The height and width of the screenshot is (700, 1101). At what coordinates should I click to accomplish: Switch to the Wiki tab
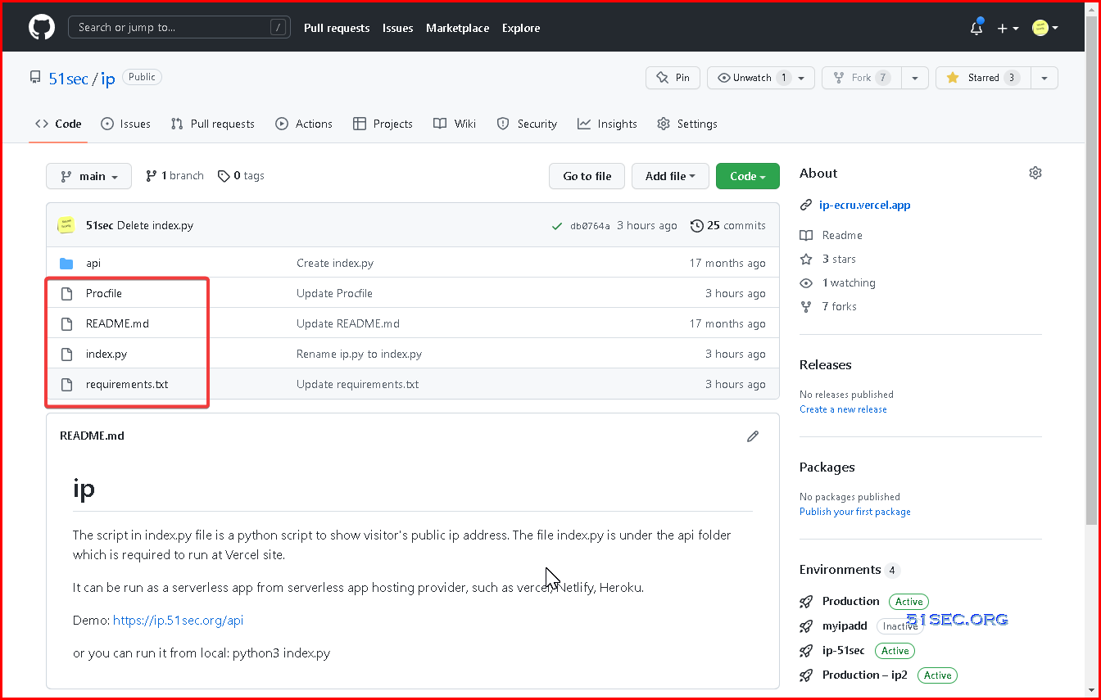click(455, 124)
